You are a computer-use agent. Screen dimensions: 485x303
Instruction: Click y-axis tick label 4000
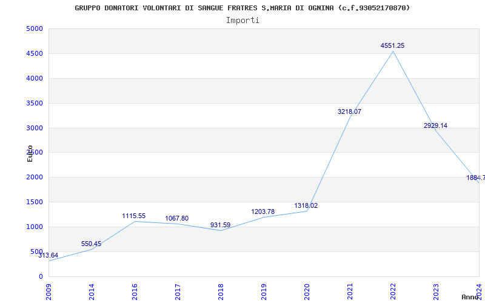[x=35, y=78]
